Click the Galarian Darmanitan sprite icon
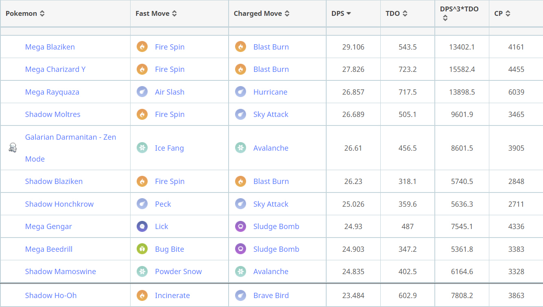The width and height of the screenshot is (543, 307). click(13, 148)
